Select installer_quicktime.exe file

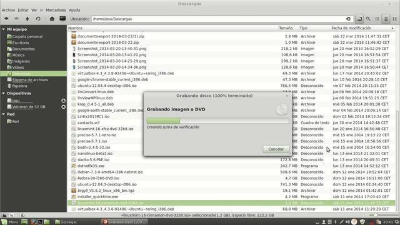point(97,197)
